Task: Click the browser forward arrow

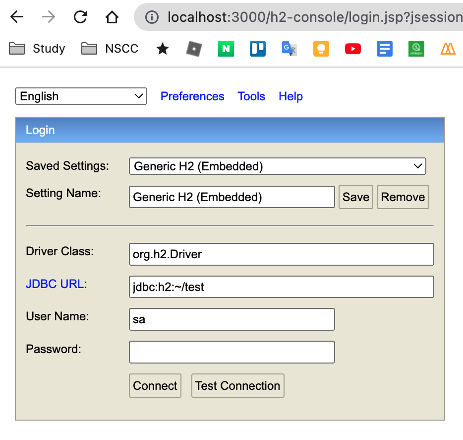Action: tap(49, 17)
